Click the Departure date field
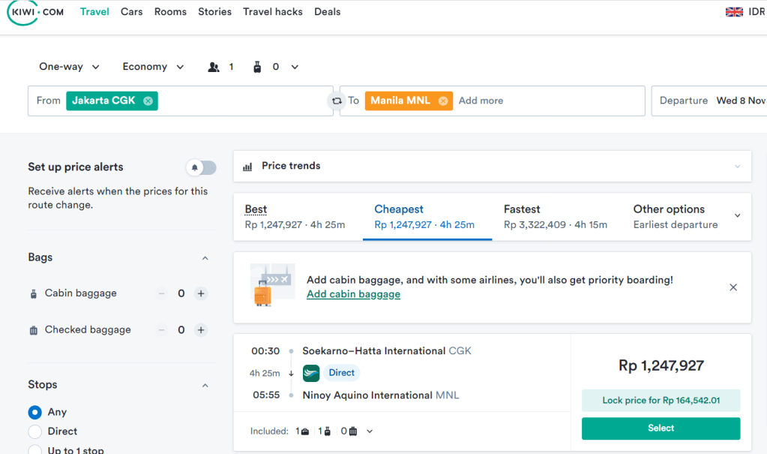 [709, 101]
